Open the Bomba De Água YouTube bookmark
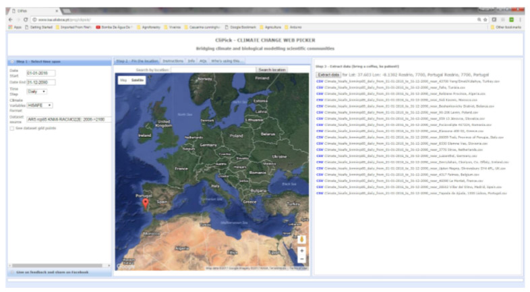Screen dimensions: 530x292 [x=114, y=27]
